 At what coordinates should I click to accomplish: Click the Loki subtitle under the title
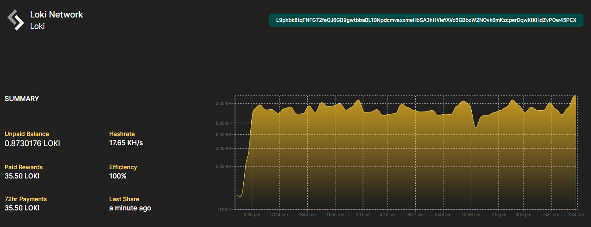tap(37, 26)
